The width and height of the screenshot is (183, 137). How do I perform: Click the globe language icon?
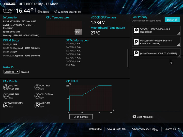pos(39,12)
